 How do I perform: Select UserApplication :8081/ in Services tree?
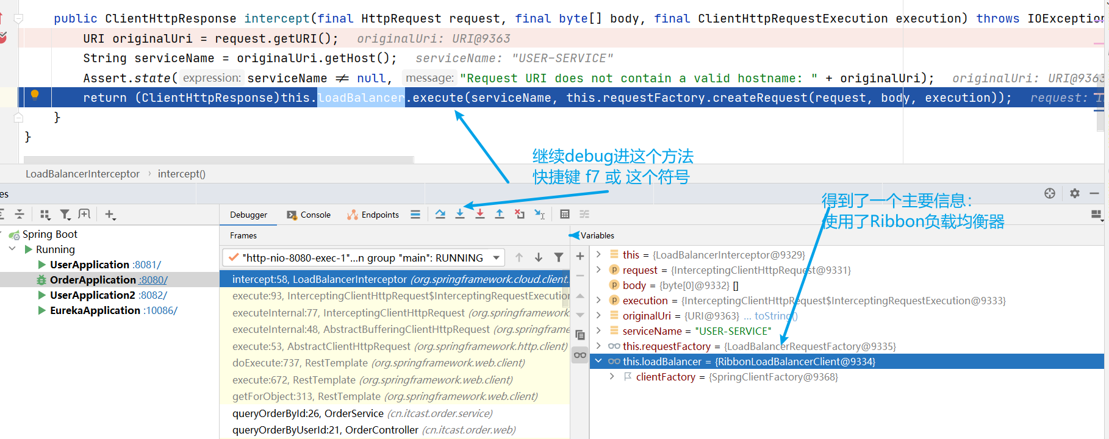(x=106, y=265)
